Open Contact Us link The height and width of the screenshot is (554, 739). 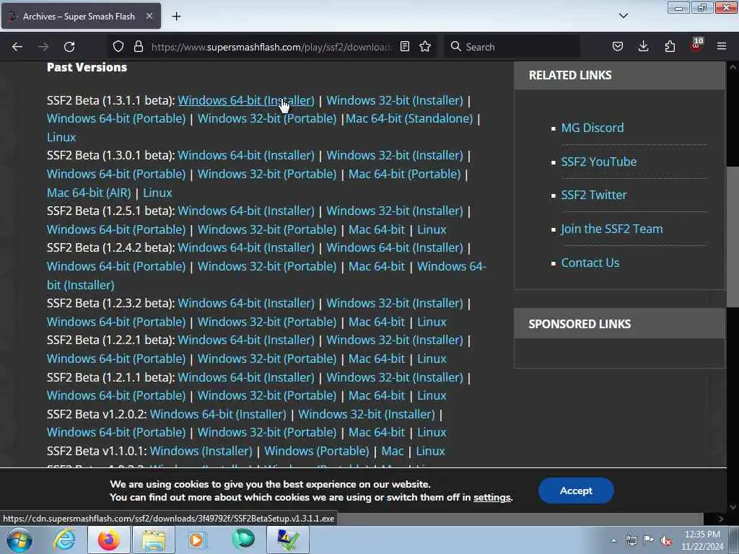(590, 263)
